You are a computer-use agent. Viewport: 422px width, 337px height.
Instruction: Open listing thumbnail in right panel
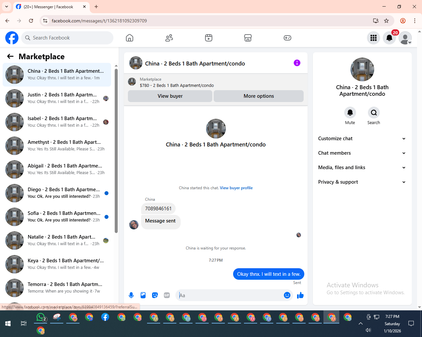pyautogui.click(x=362, y=69)
